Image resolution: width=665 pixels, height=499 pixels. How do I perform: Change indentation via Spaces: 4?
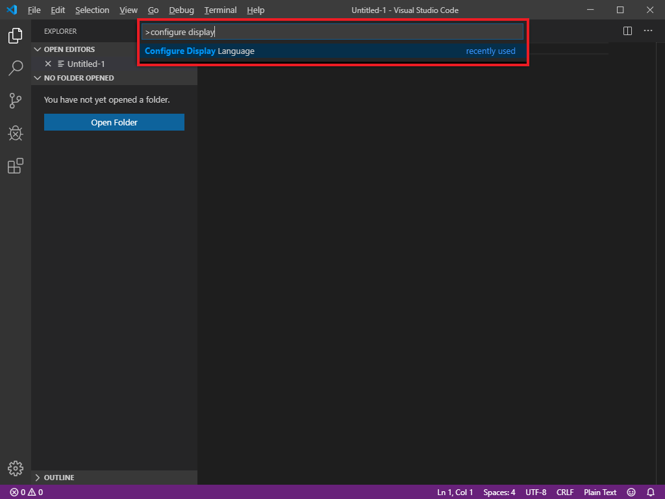pos(499,493)
